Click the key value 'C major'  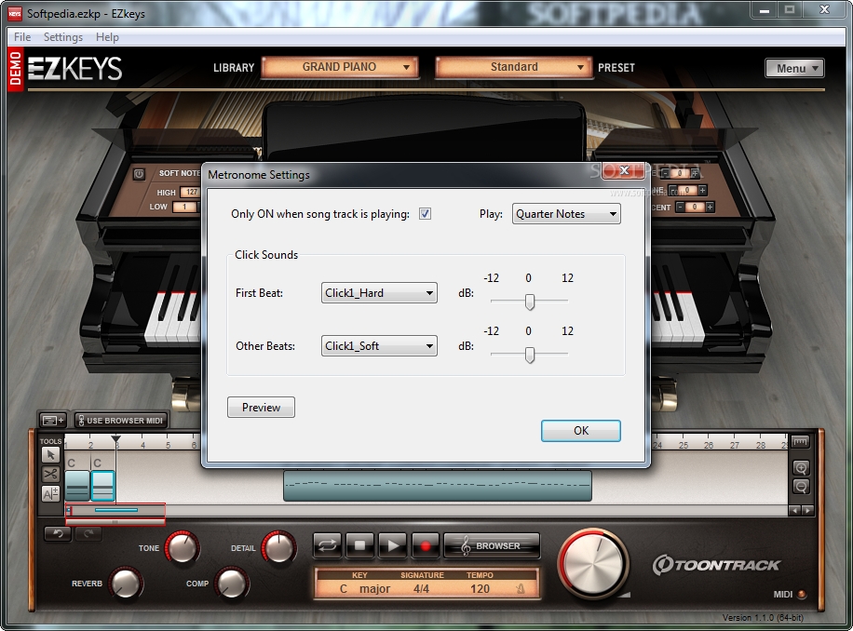tap(365, 588)
